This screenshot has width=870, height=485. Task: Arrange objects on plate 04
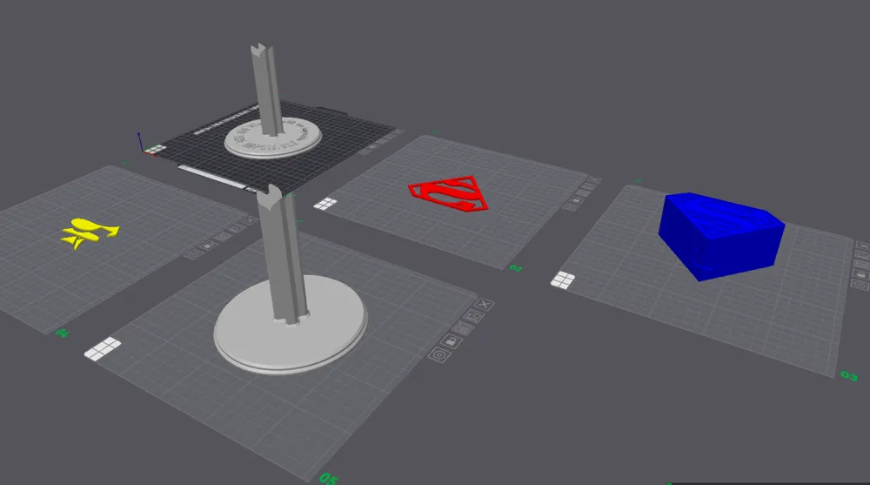click(x=223, y=237)
